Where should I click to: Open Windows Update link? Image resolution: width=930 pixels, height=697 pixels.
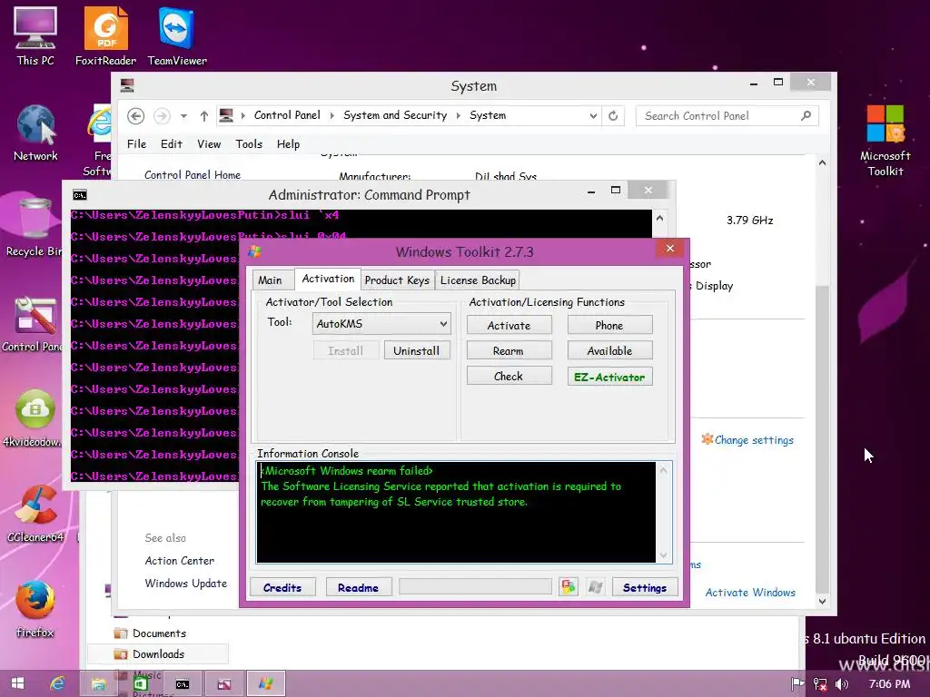point(185,584)
